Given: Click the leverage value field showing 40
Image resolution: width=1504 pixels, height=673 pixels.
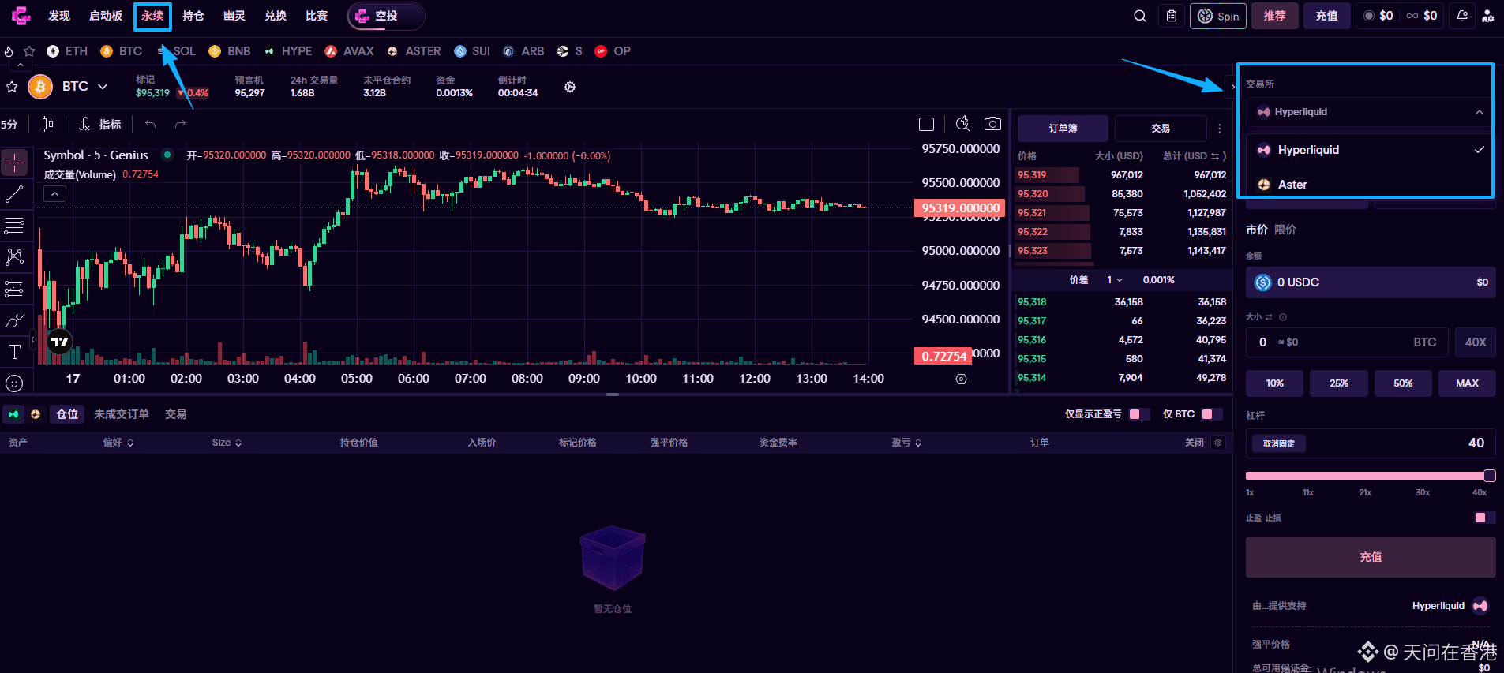Looking at the screenshot, I should click(x=1371, y=443).
